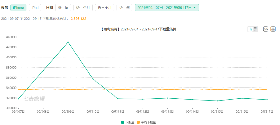Open the date range dropdown
This screenshot has height=125, width=280.
pos(165,8)
